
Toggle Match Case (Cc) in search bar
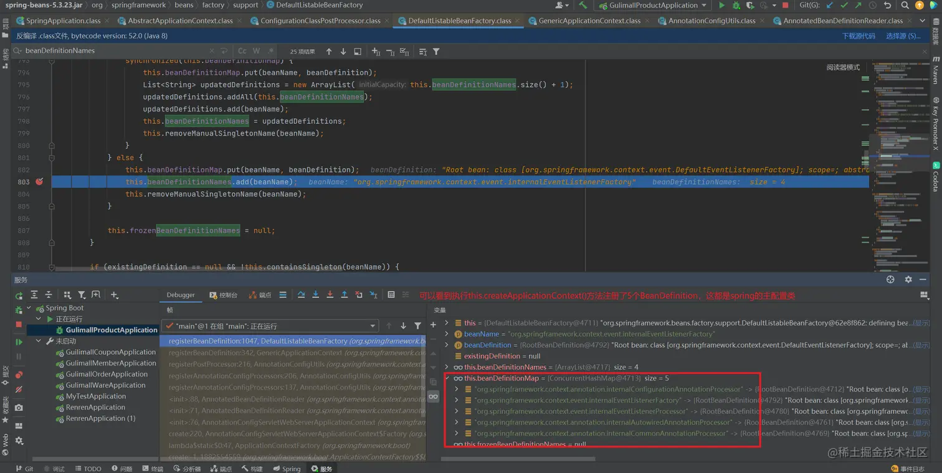242,51
